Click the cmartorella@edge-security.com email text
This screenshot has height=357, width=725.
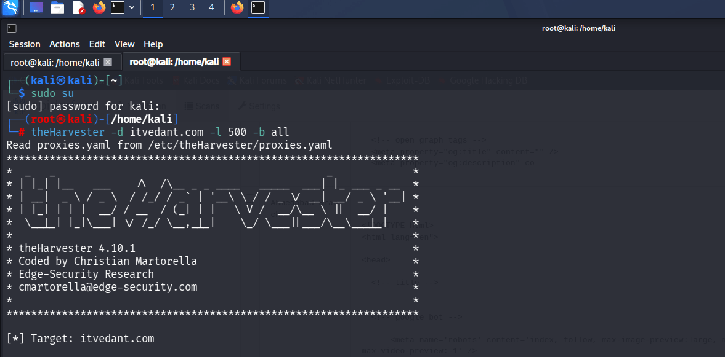(x=108, y=287)
